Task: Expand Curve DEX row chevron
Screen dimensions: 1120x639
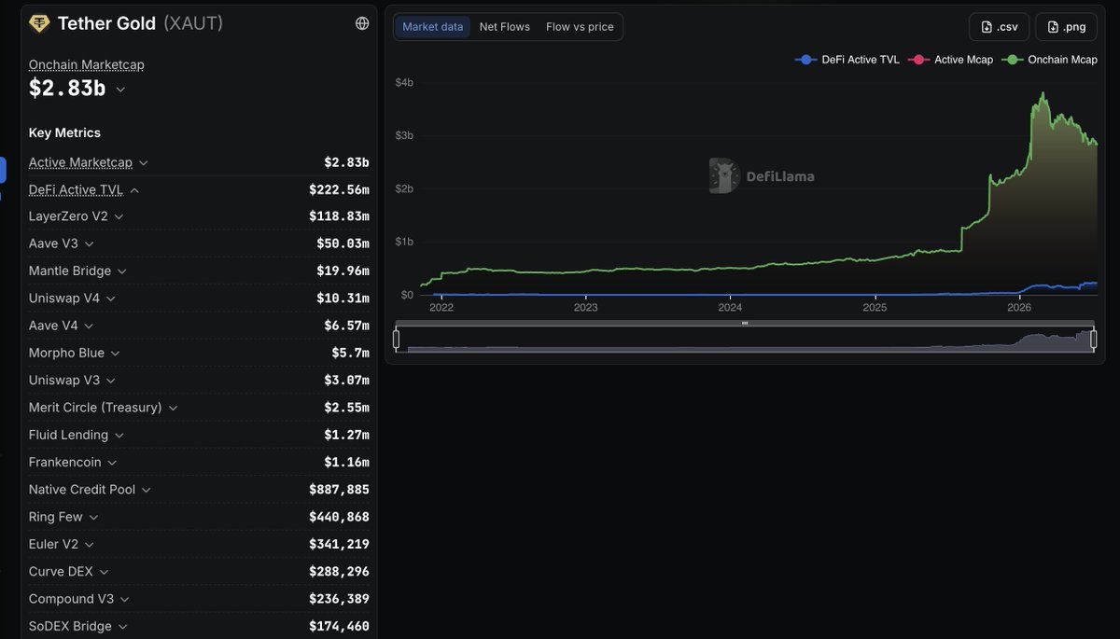Action: 103,572
